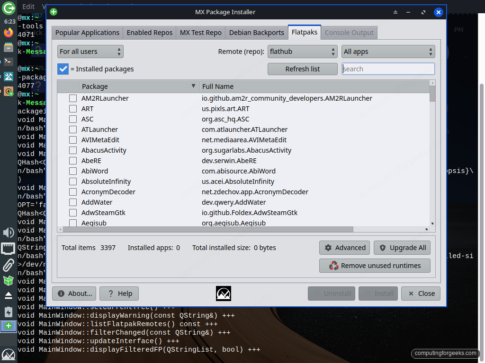The image size is (485, 363).
Task: Launch the terminal panel icon
Action: (x=9, y=61)
